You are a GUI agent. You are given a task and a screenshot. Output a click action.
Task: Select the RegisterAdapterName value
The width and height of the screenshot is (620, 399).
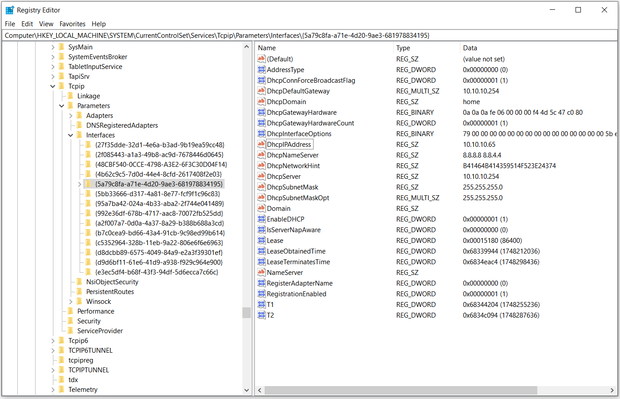(300, 283)
